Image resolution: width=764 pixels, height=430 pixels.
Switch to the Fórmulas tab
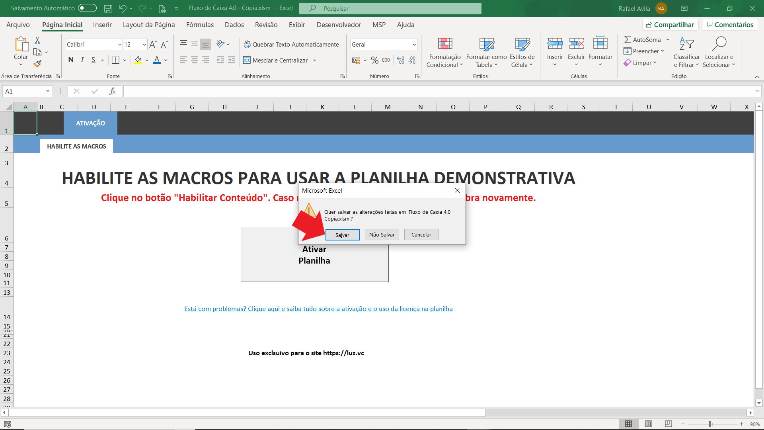[x=200, y=25]
